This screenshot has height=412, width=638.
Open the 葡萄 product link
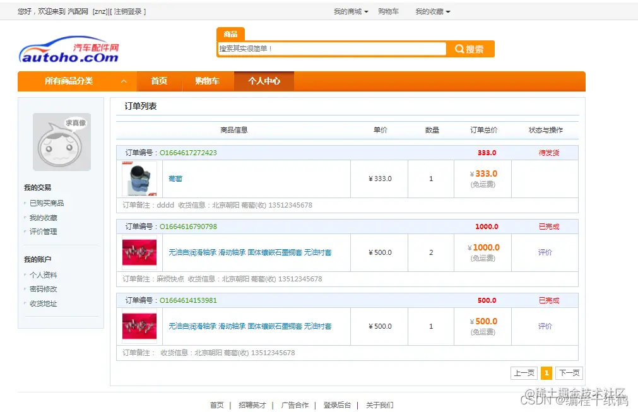(175, 179)
